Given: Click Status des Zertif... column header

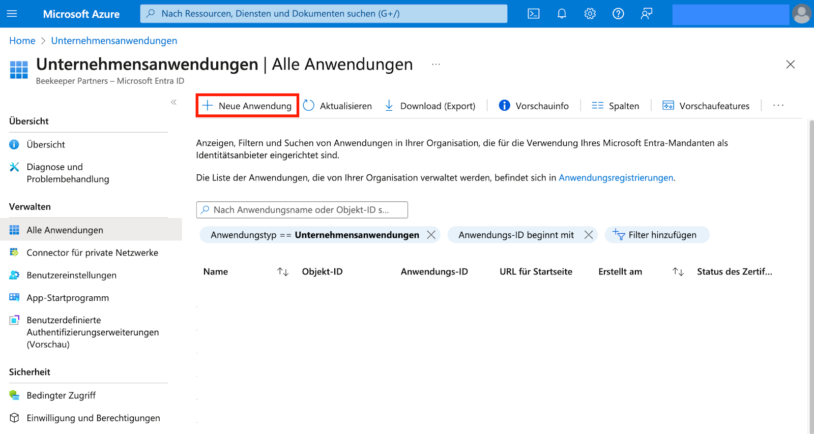Looking at the screenshot, I should (735, 272).
